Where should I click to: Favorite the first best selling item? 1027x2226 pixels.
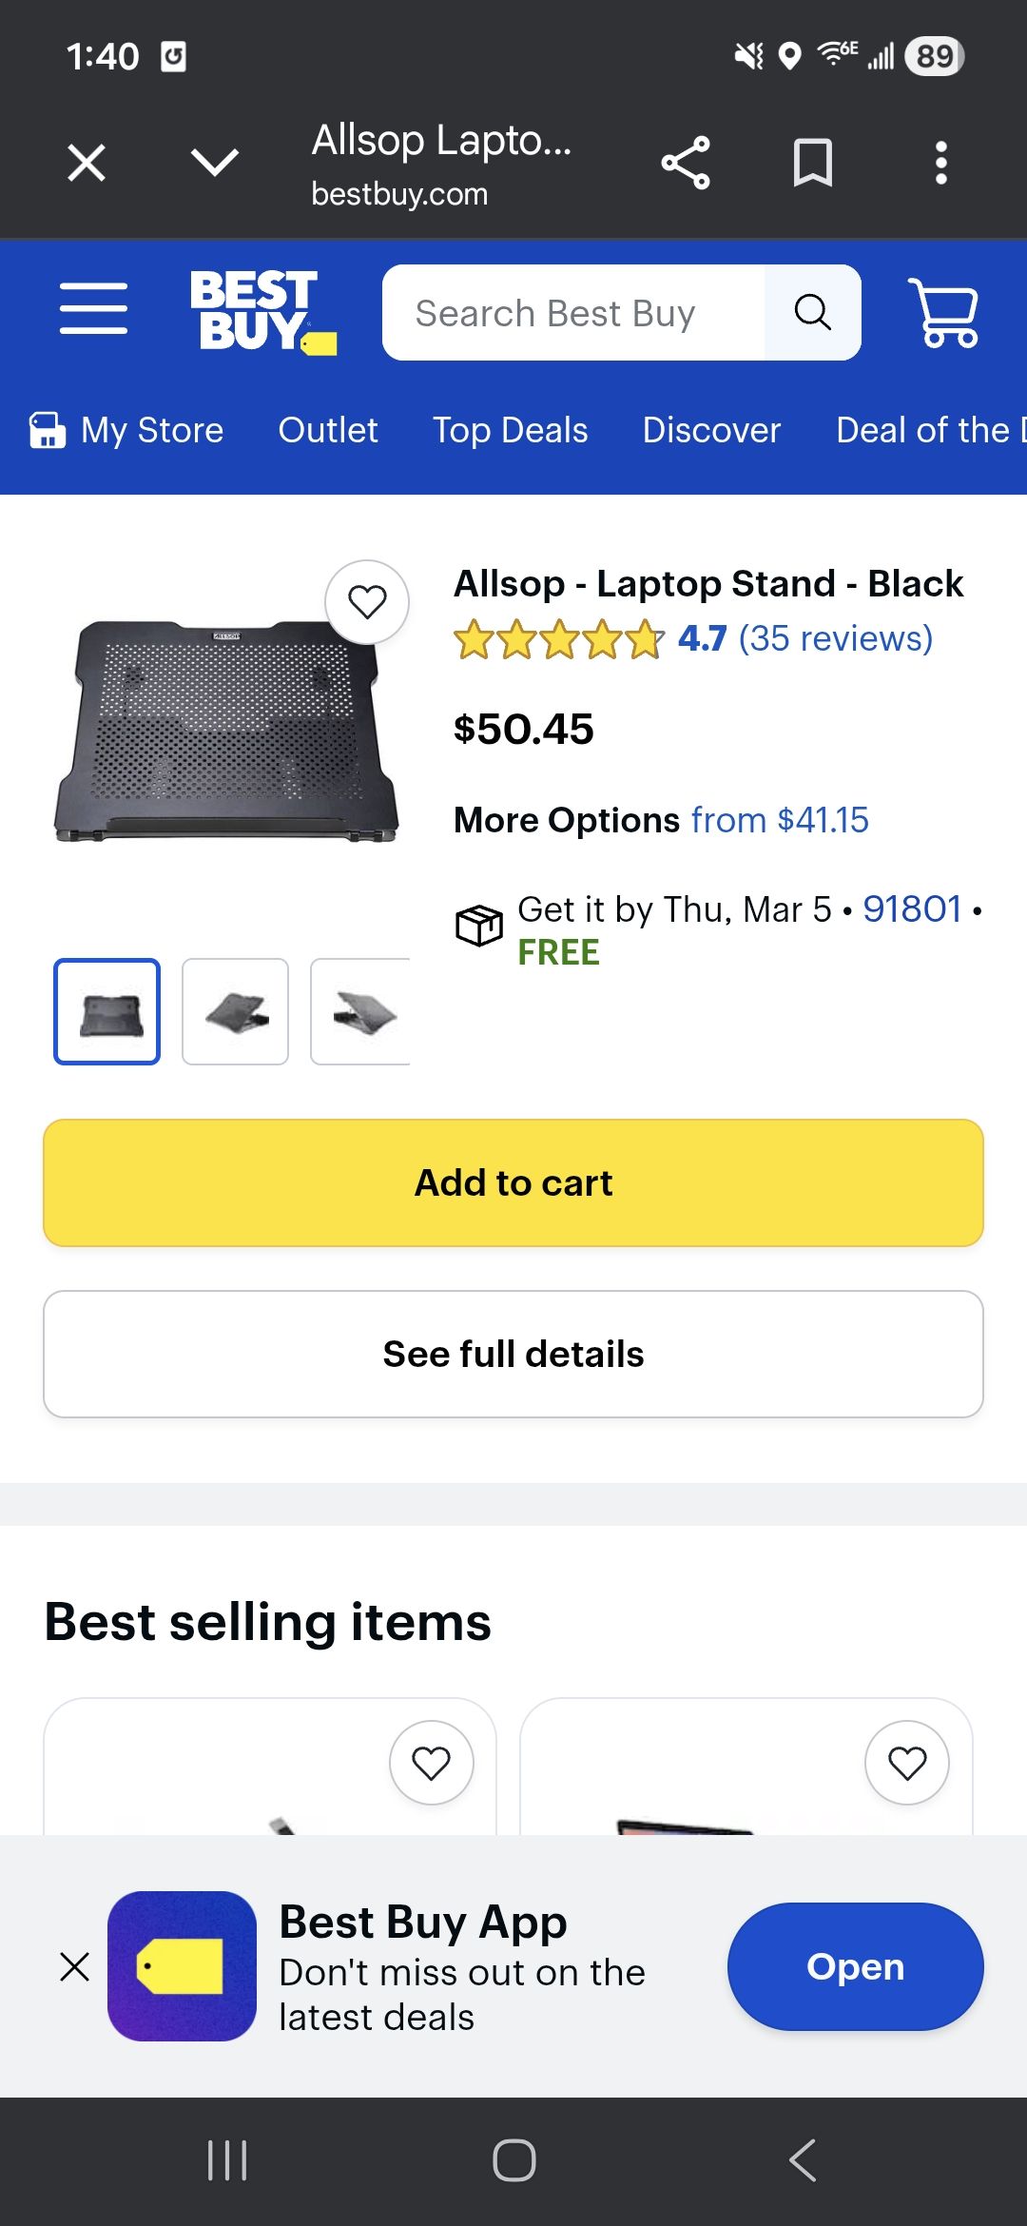pos(431,1763)
